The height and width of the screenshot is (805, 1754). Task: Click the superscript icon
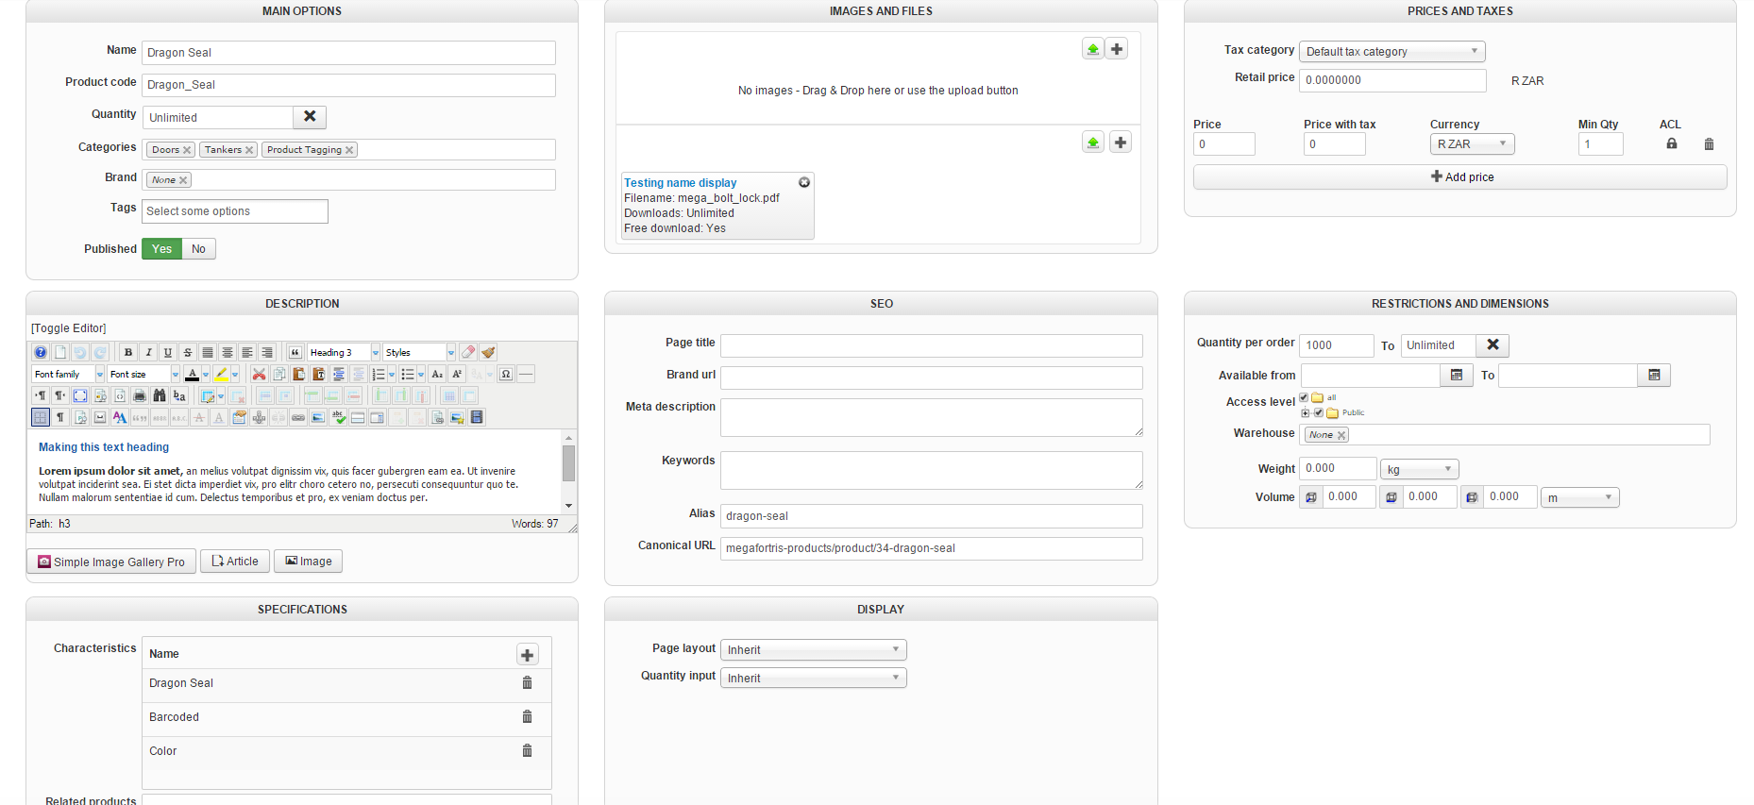tap(457, 374)
